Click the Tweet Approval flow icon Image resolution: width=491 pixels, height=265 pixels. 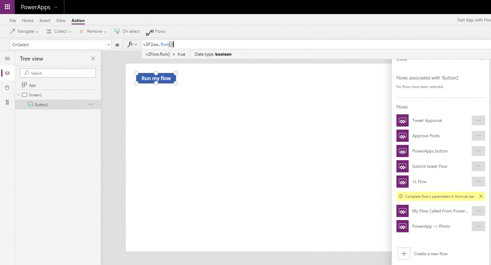point(402,120)
